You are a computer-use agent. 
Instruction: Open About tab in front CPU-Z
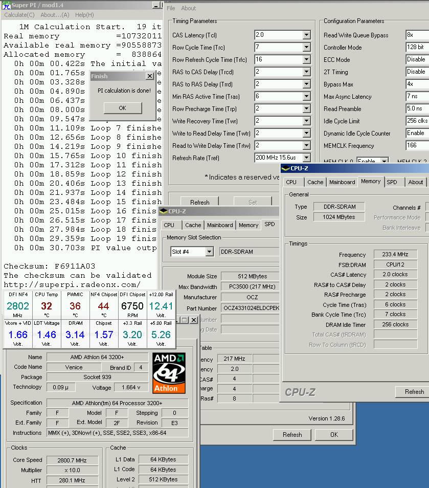click(x=416, y=182)
